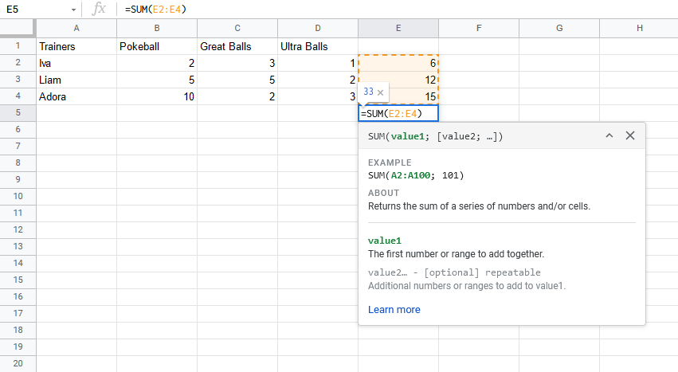Select column A header
The height and width of the screenshot is (372, 678).
tap(76, 28)
